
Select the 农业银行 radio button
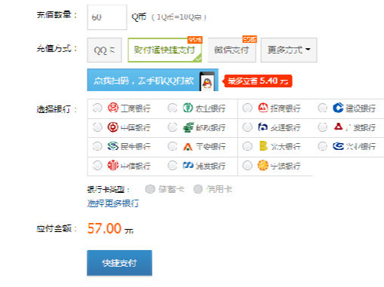coord(172,108)
